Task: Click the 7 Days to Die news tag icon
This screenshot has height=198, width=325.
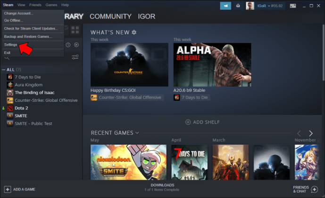Action: click(176, 97)
